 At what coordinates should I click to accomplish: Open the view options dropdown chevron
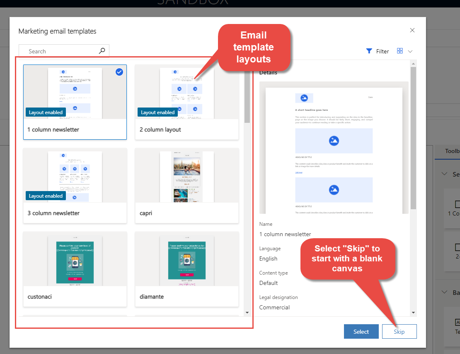pyautogui.click(x=410, y=51)
